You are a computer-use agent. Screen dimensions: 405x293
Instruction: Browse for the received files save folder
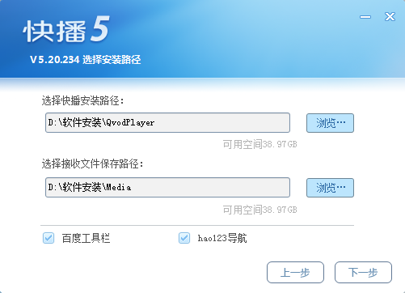[330, 188]
